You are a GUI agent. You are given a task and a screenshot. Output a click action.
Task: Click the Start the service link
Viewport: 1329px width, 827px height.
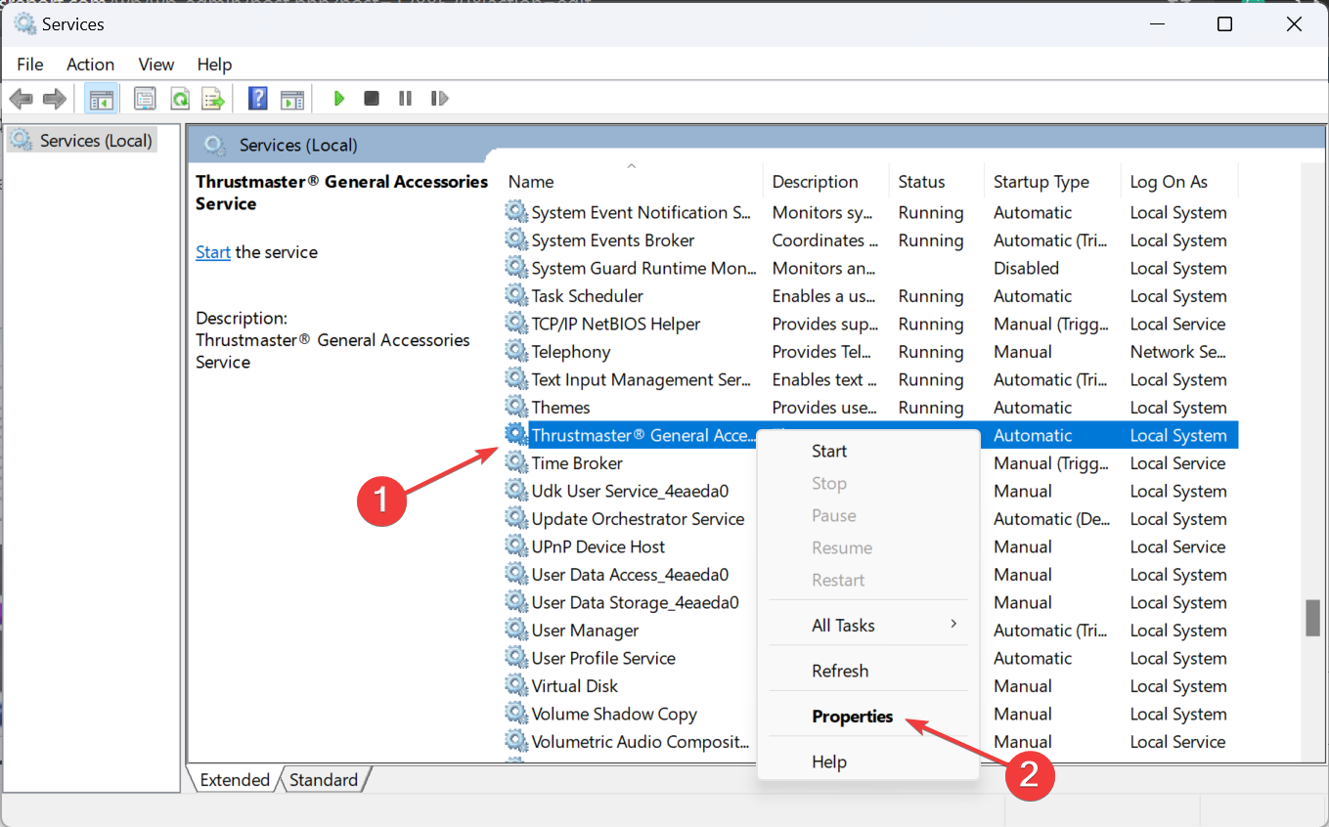click(213, 252)
